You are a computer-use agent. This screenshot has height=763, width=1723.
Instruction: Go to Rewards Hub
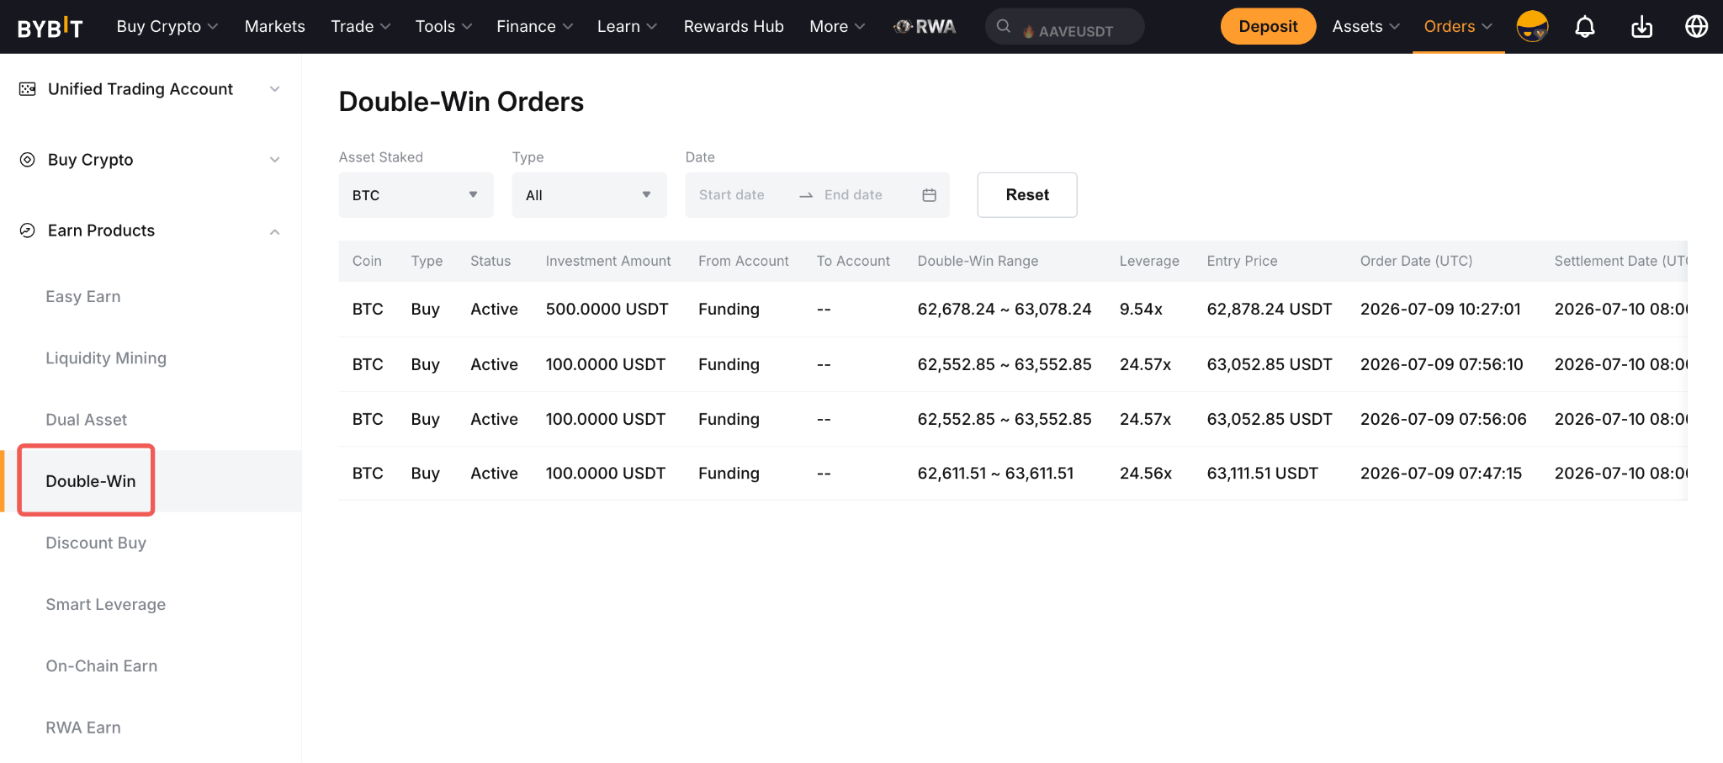click(734, 27)
